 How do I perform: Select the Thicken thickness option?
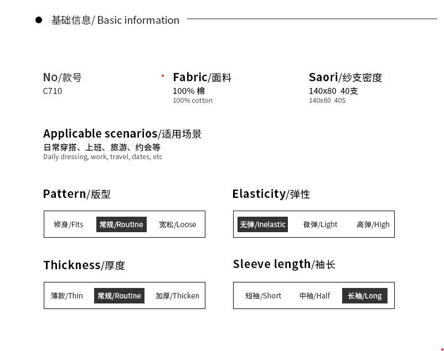[x=177, y=296]
